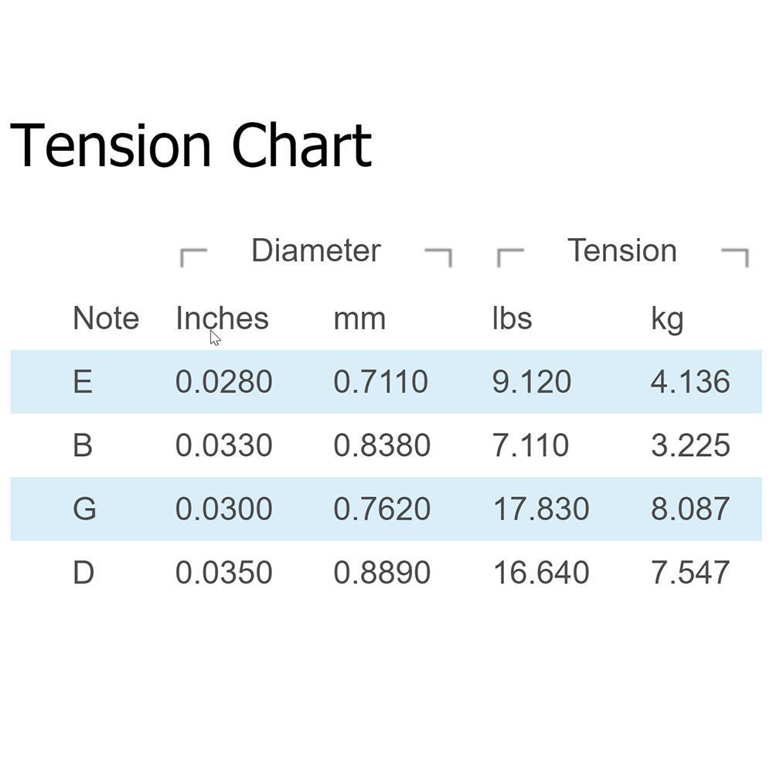The height and width of the screenshot is (773, 773).
Task: Click the kg column header
Action: pos(668,321)
